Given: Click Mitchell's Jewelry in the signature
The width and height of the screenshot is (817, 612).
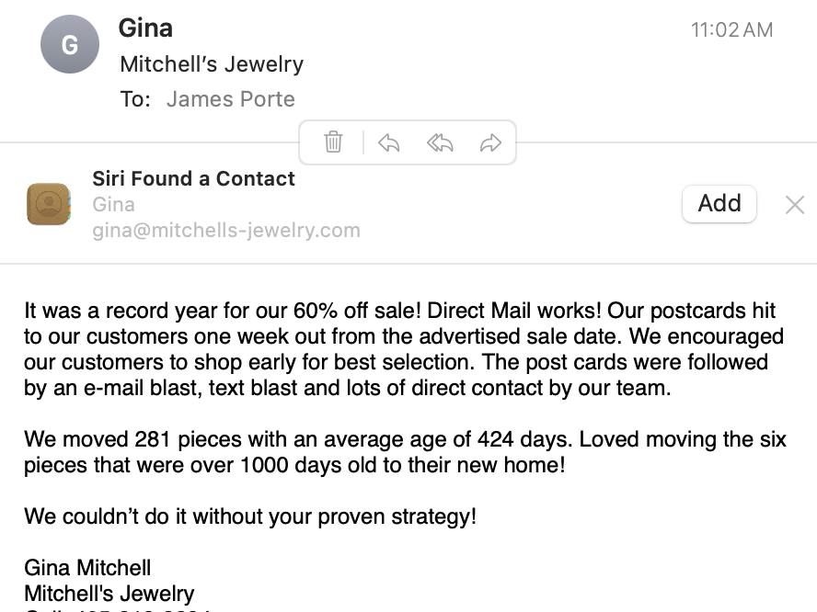Looking at the screenshot, I should pyautogui.click(x=109, y=593).
